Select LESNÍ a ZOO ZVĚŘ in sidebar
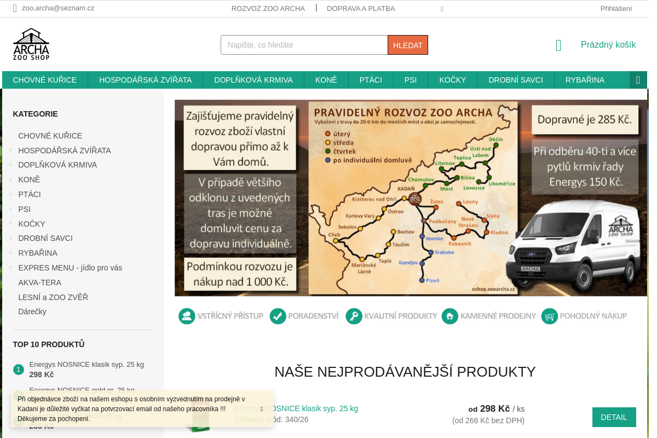This screenshot has width=657, height=438. (53, 297)
